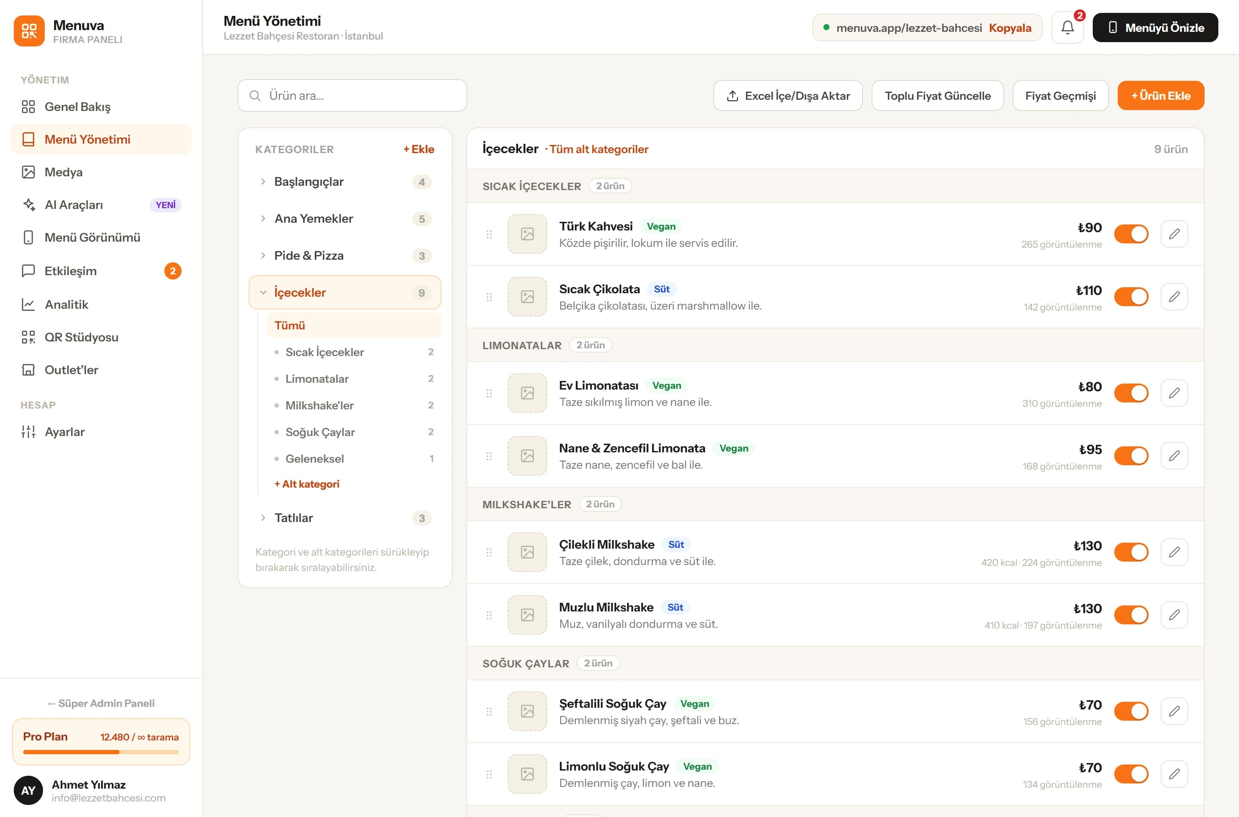Select Menü Yönetimi in sidebar

tap(101, 139)
